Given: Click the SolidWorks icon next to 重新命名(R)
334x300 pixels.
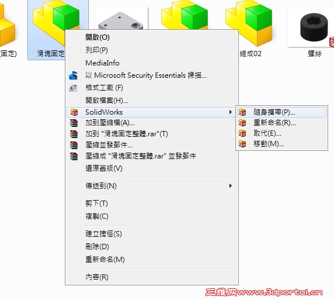Looking at the screenshot, I should tap(242, 123).
